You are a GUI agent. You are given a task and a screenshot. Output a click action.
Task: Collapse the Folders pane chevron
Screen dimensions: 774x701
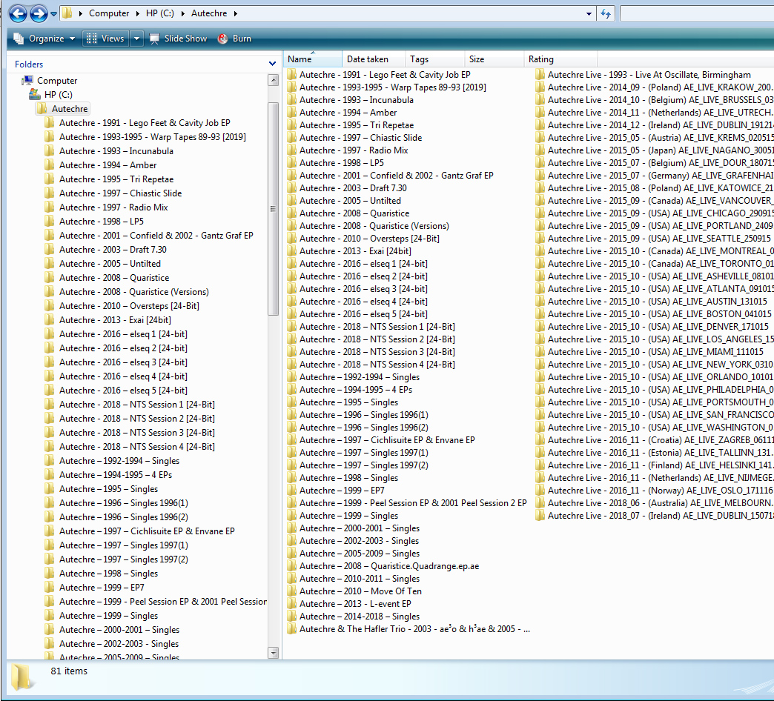point(273,64)
